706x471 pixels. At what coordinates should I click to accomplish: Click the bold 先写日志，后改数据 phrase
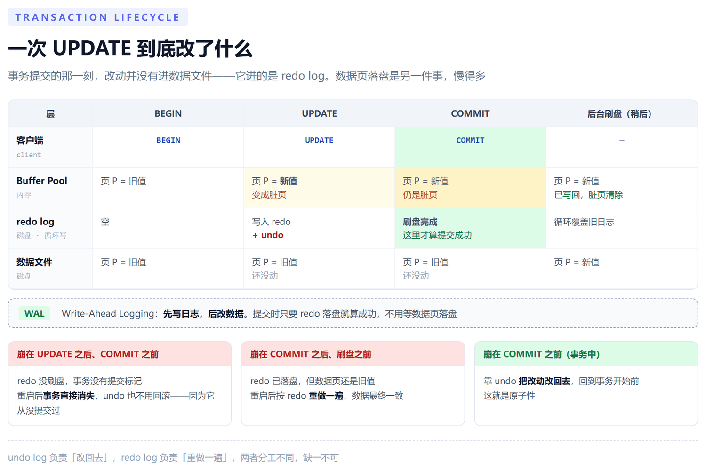click(x=203, y=314)
